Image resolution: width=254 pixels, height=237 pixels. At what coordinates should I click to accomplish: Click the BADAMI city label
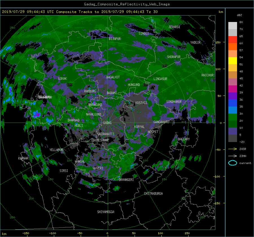click(x=112, y=93)
